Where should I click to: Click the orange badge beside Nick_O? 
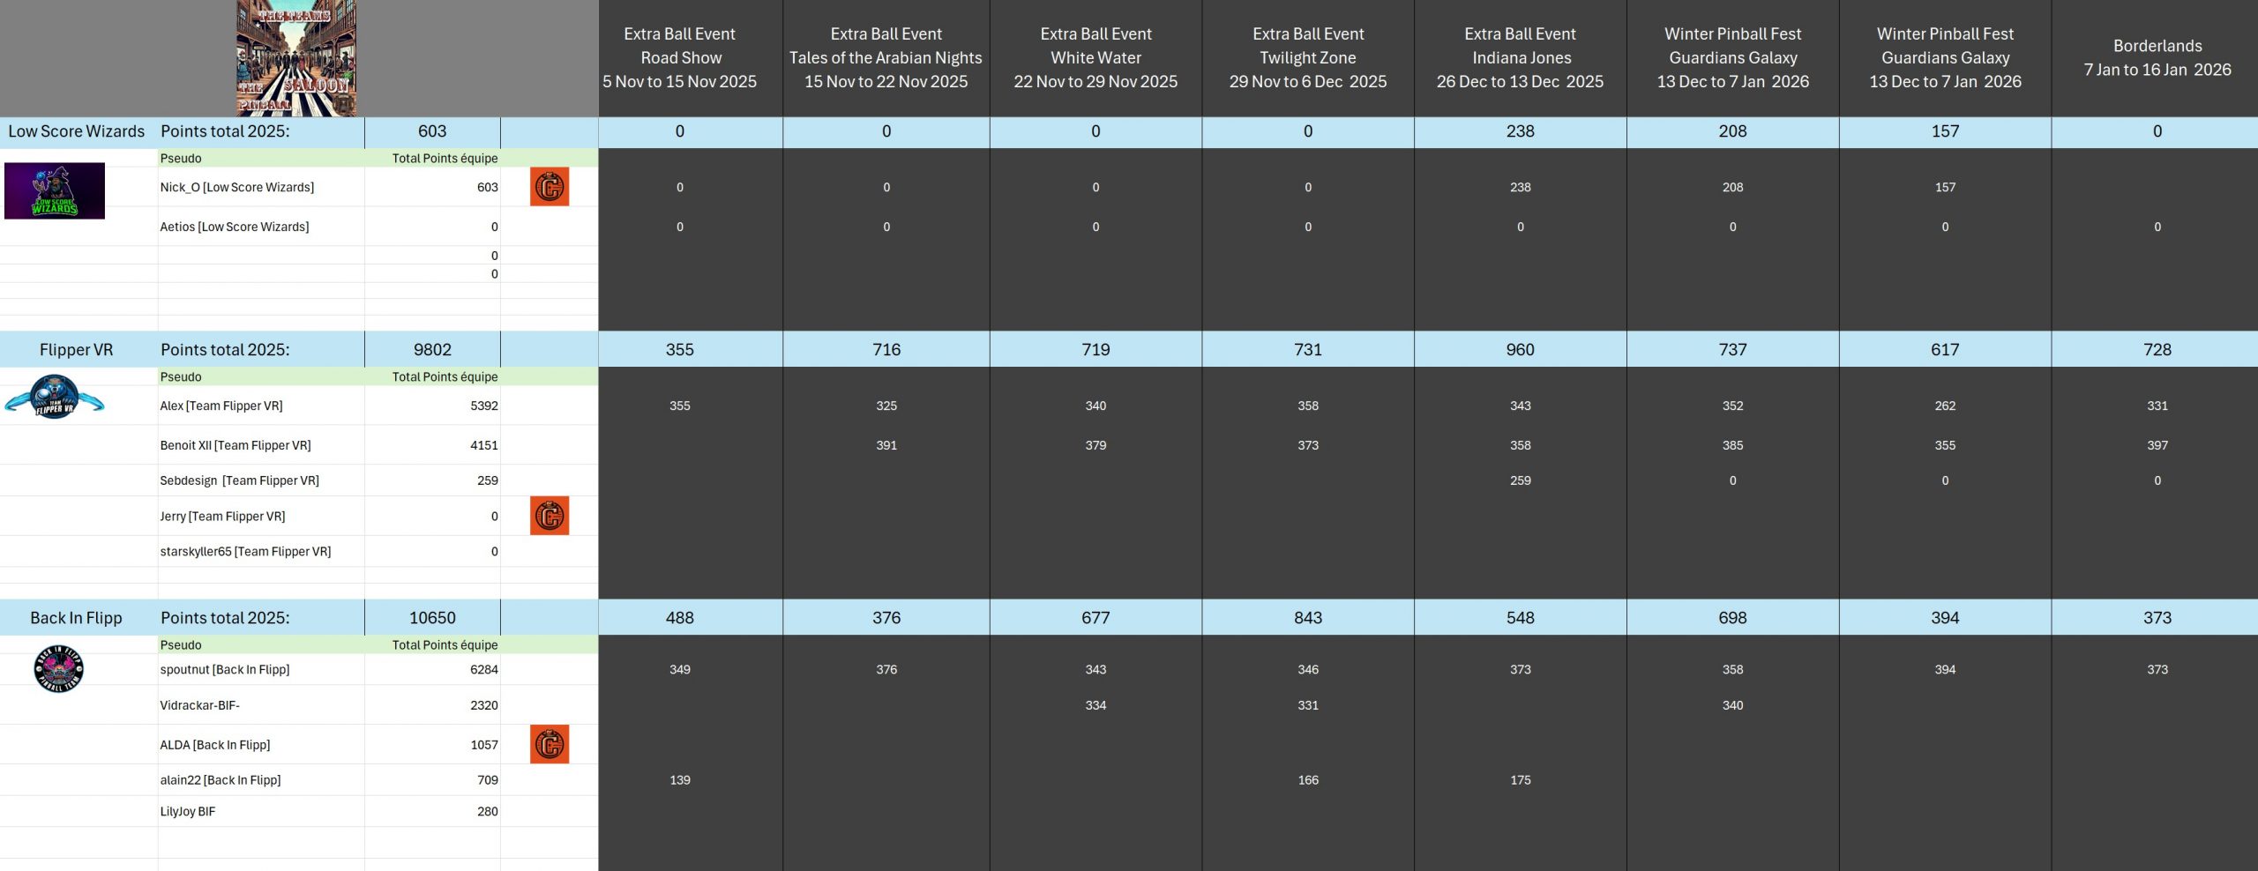[x=549, y=187]
